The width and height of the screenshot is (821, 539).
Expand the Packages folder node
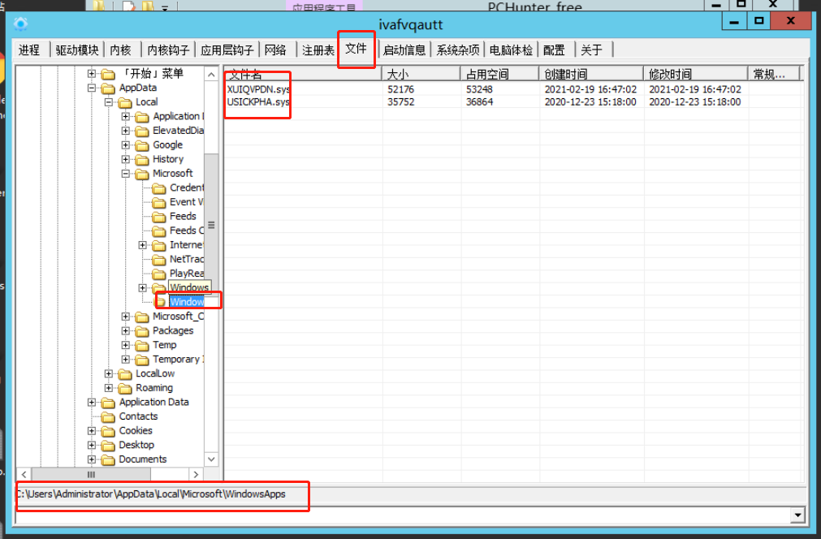(x=126, y=331)
